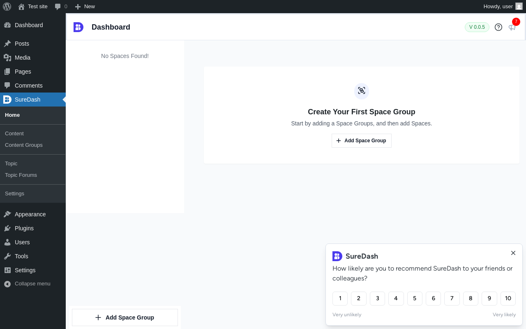
Task: Dismiss the SureDash survey popup
Action: 513,253
